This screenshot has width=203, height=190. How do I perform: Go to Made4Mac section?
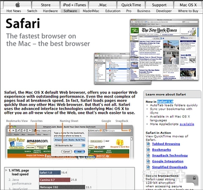(x=91, y=11)
